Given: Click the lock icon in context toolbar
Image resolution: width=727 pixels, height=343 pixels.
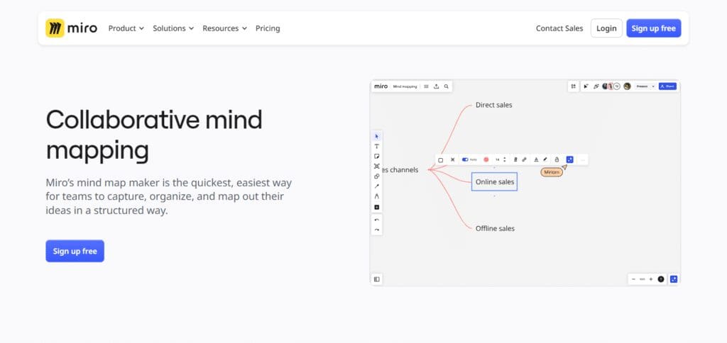Looking at the screenshot, I should (x=557, y=159).
